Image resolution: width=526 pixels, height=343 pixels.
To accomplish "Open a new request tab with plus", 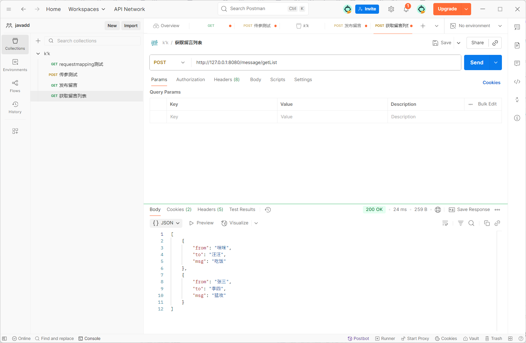I will [x=423, y=26].
